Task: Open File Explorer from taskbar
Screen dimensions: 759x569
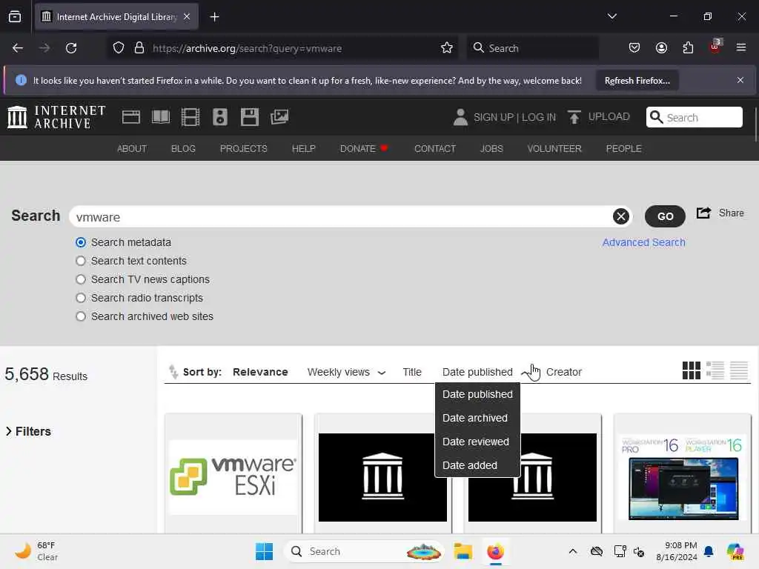Action: click(x=463, y=551)
